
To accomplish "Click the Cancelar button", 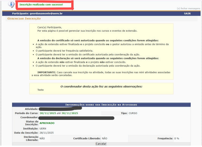I will point(101,144).
